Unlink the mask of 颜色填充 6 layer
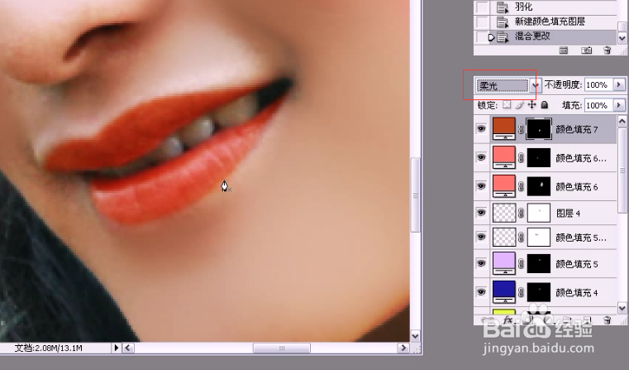 pos(521,186)
